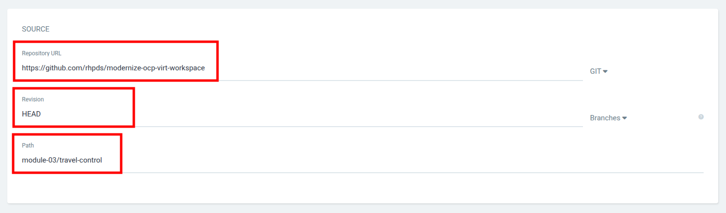Expand the Branches revision type dropdown

[608, 118]
